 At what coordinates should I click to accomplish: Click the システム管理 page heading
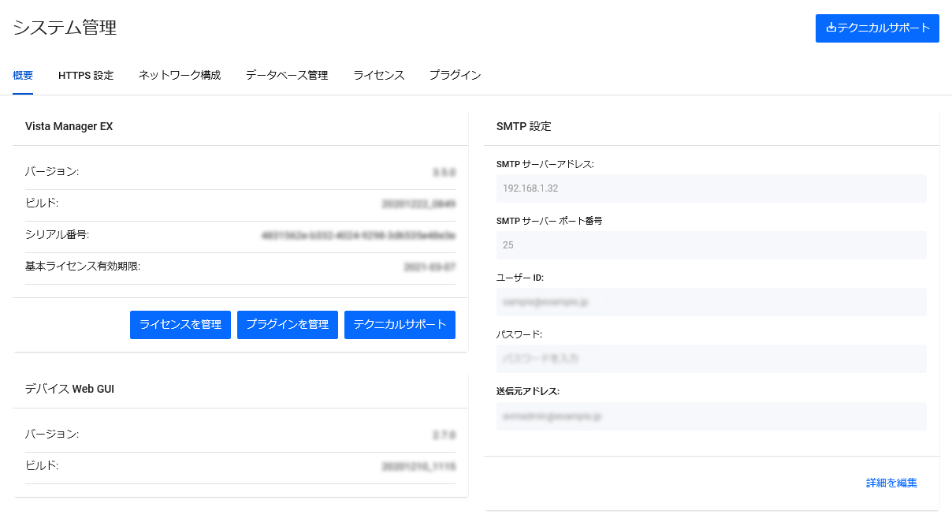click(x=64, y=28)
